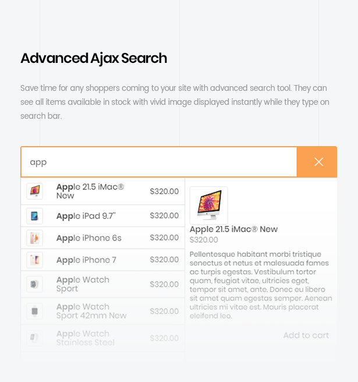Viewport: 358px width, 382px height.
Task: Click the Watch Sport 42mm New thumbnail
Action: tap(34, 311)
